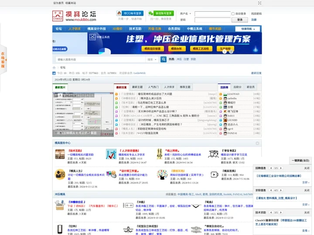The width and height of the screenshot is (314, 235).
Task: Open the 搜索 type dropdown
Action: (x=152, y=60)
